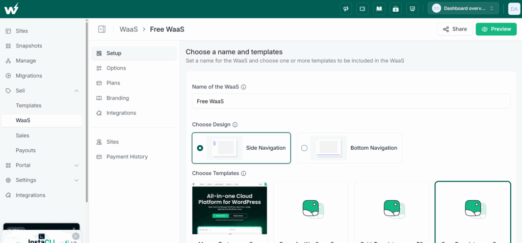The image size is (522, 243).
Task: Select Side Navigation design radio
Action: (200, 148)
